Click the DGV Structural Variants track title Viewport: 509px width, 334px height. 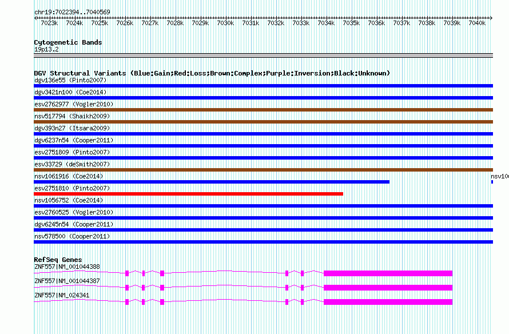click(212, 73)
